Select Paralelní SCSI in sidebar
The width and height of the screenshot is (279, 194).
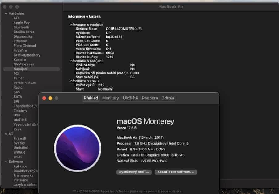point(25,83)
